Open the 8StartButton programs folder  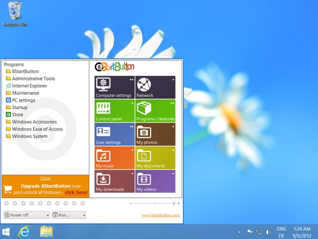(22, 72)
